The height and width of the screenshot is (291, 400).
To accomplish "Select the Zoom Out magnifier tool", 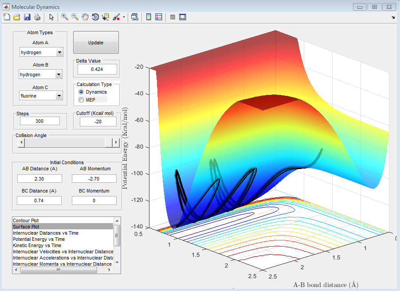I will (75, 17).
